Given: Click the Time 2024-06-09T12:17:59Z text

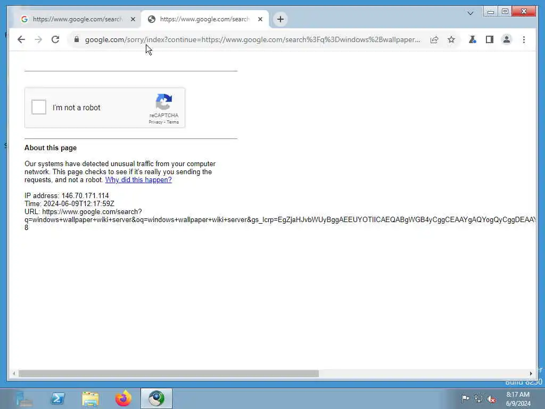Looking at the screenshot, I should point(69,203).
